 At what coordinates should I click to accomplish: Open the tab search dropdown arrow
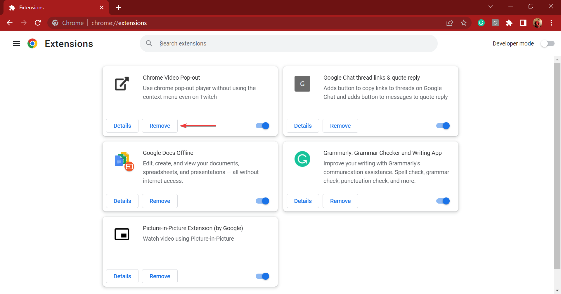tap(491, 6)
